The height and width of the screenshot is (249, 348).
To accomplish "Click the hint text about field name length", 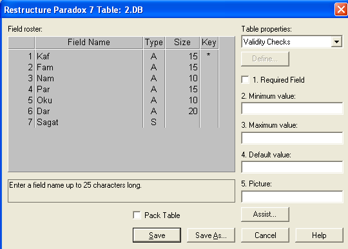I will point(75,185).
